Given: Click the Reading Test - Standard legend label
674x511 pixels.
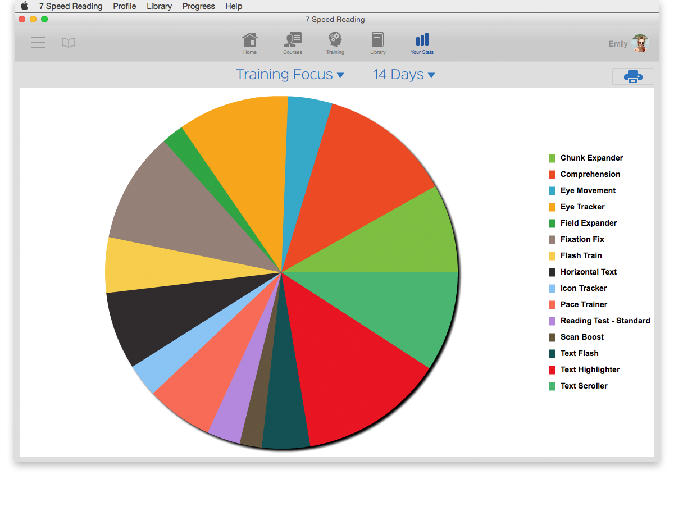Looking at the screenshot, I should [x=605, y=321].
